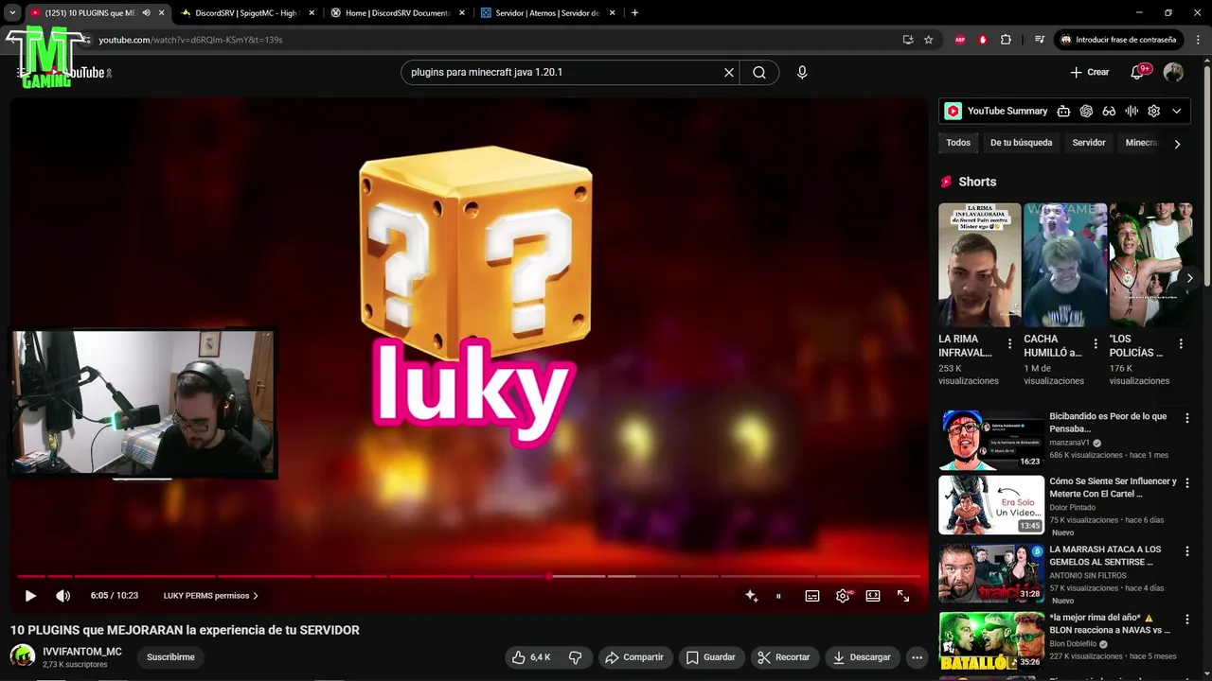Mute the video player volume
Image resolution: width=1212 pixels, height=681 pixels.
coord(62,596)
